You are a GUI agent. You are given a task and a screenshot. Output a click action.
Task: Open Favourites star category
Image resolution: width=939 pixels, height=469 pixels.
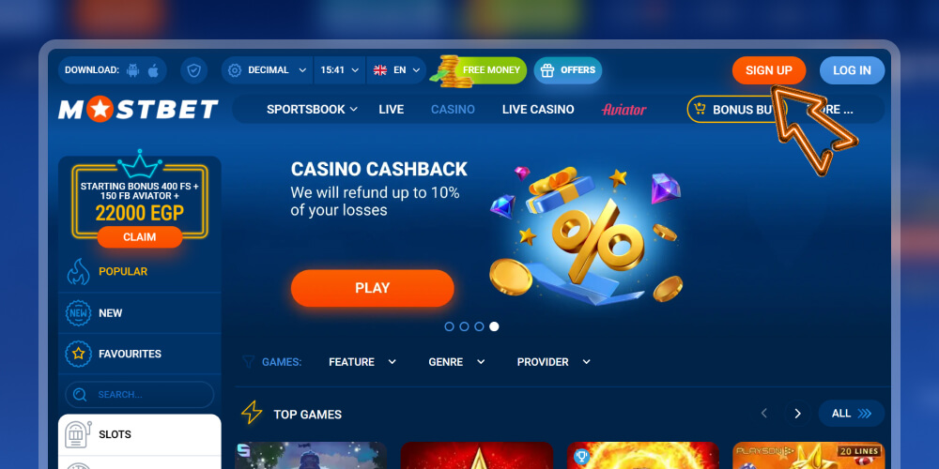[140, 354]
